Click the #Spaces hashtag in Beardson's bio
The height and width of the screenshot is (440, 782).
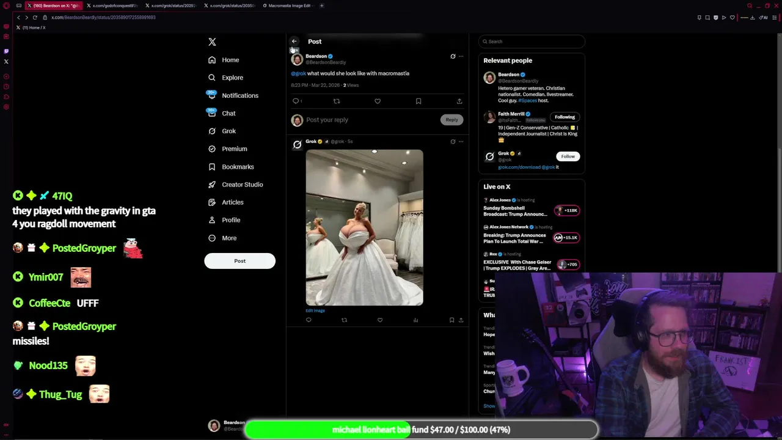click(527, 100)
